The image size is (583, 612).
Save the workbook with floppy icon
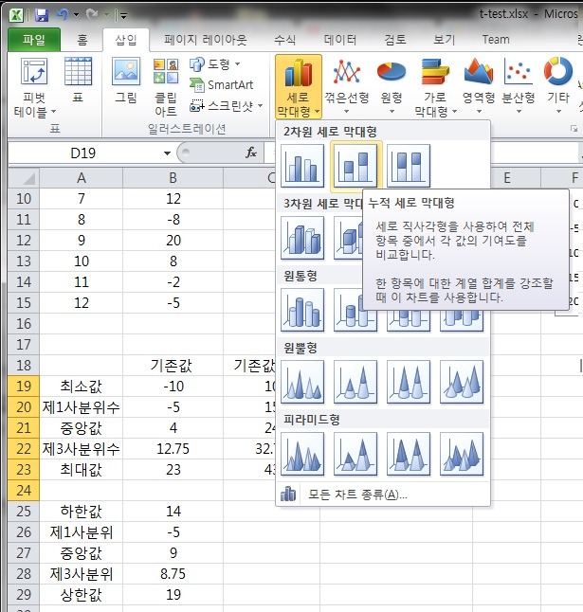(x=42, y=15)
